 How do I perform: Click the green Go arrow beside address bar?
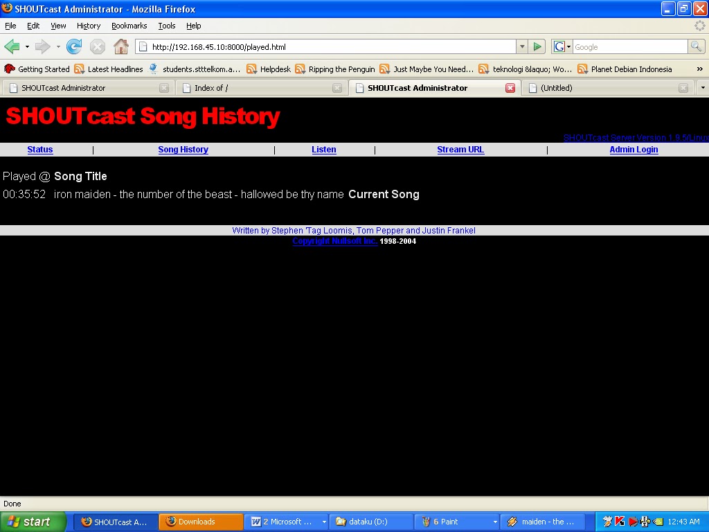(x=537, y=46)
